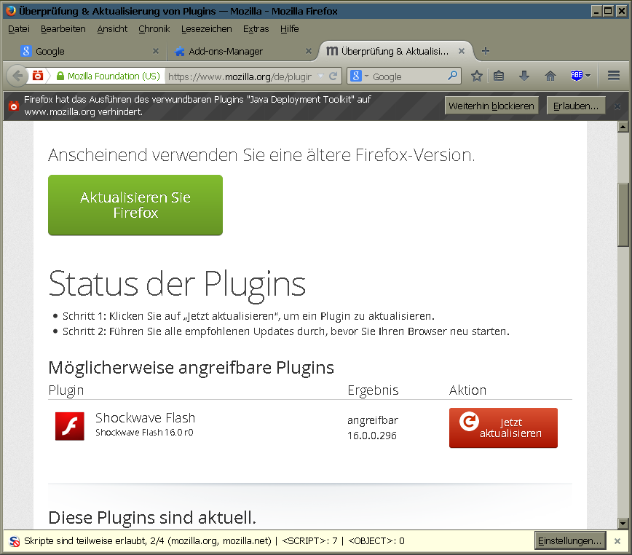Dismiss the plugin blocked notification bar
632x555 pixels.
[617, 106]
